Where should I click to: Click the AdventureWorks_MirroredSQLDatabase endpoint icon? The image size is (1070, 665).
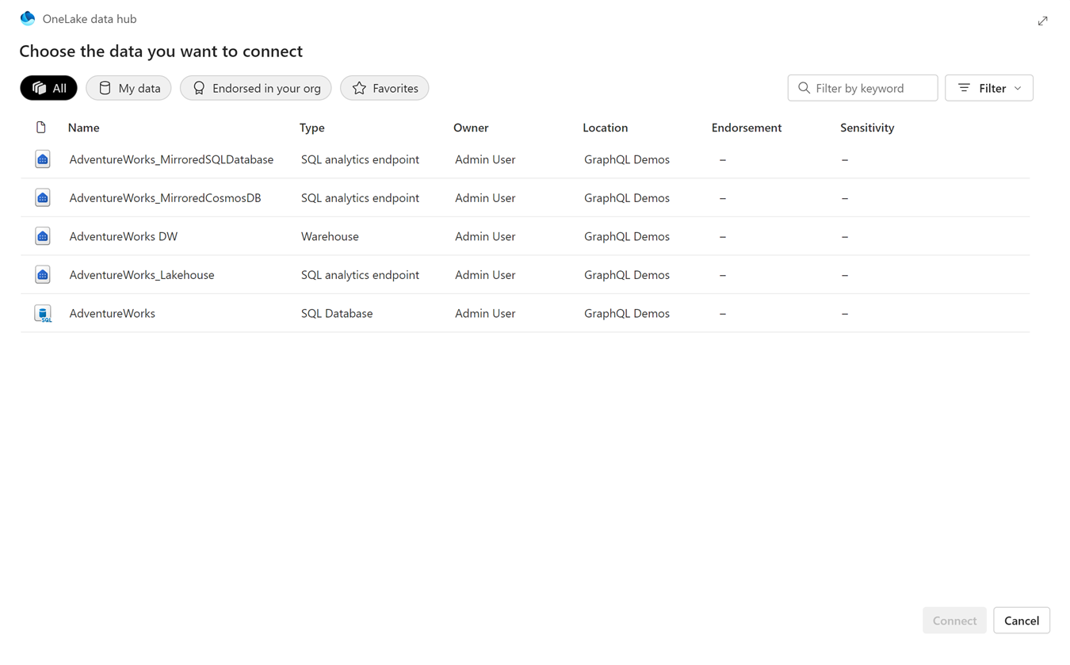[x=43, y=159]
